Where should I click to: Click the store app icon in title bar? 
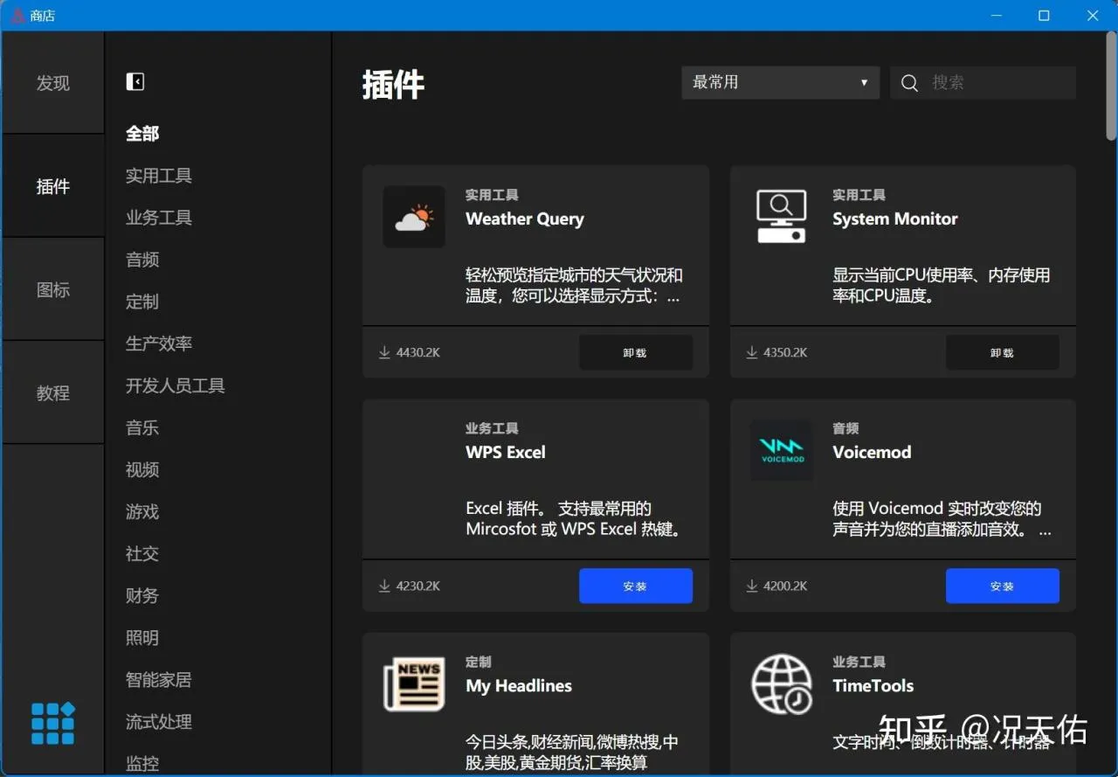point(17,15)
